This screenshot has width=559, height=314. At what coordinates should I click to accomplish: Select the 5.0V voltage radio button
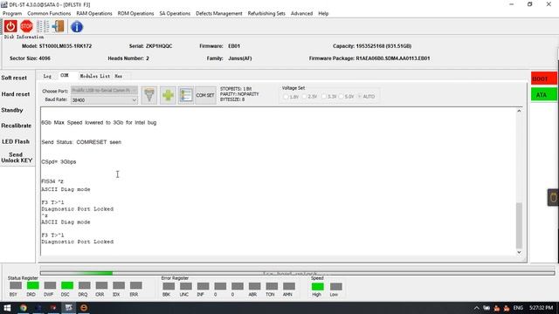(342, 97)
